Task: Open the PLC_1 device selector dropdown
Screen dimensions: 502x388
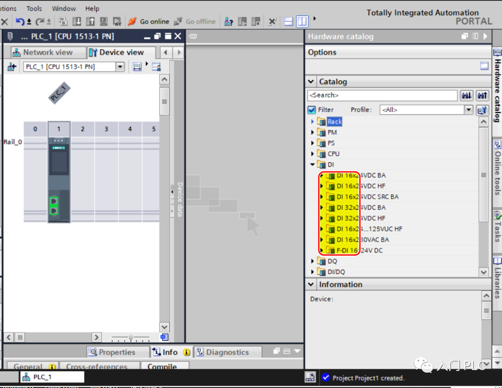Action: tap(120, 66)
